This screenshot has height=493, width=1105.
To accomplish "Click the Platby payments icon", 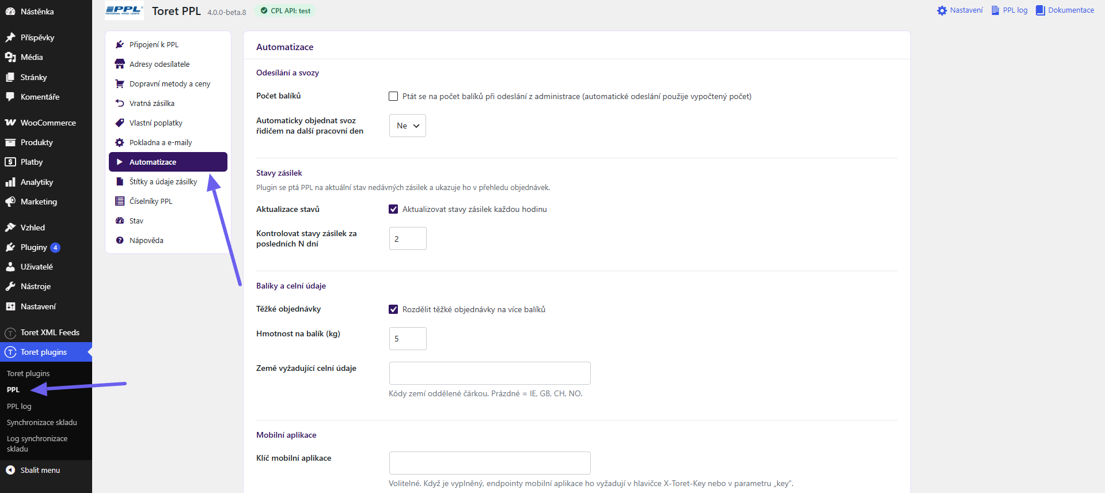I will (10, 162).
